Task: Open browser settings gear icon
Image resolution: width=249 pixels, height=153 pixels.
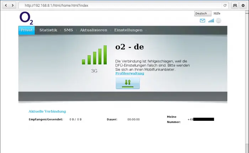Action: (x=243, y=5)
